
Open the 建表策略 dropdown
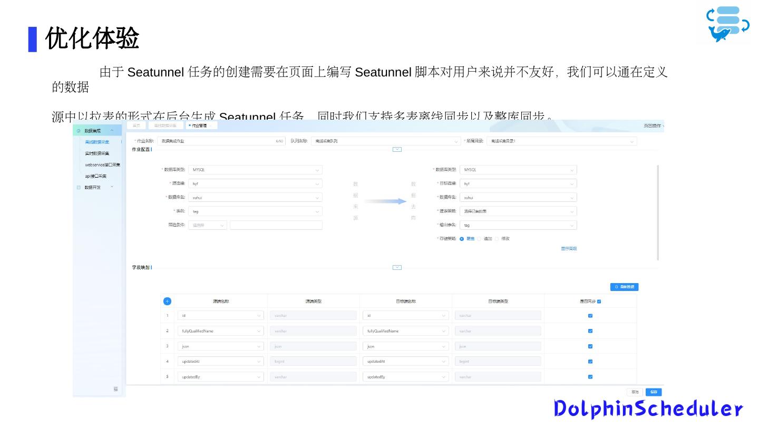pos(518,211)
